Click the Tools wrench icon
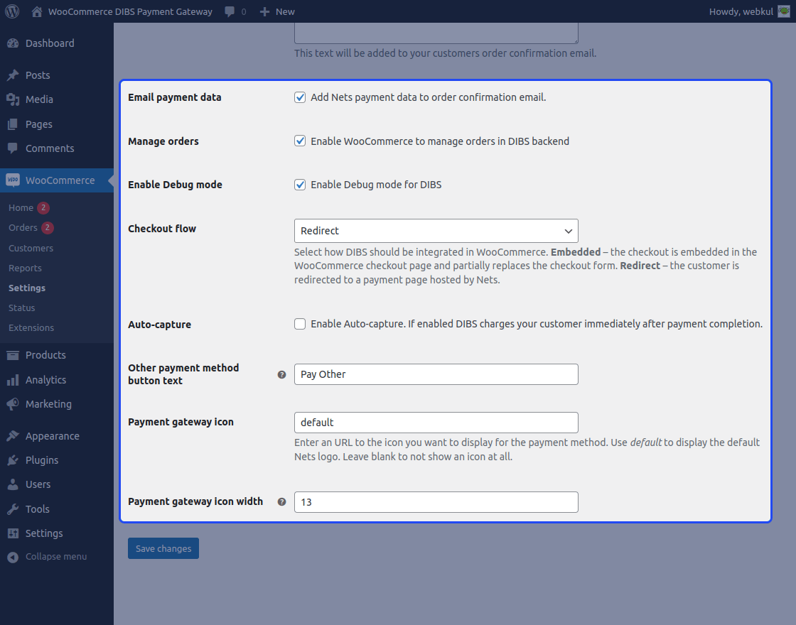This screenshot has height=625, width=796. (x=13, y=509)
